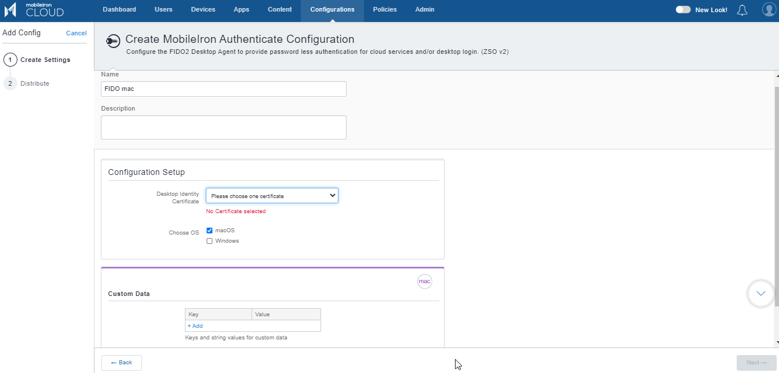Check the Windows checkbox
The height and width of the screenshot is (373, 779).
tap(210, 241)
